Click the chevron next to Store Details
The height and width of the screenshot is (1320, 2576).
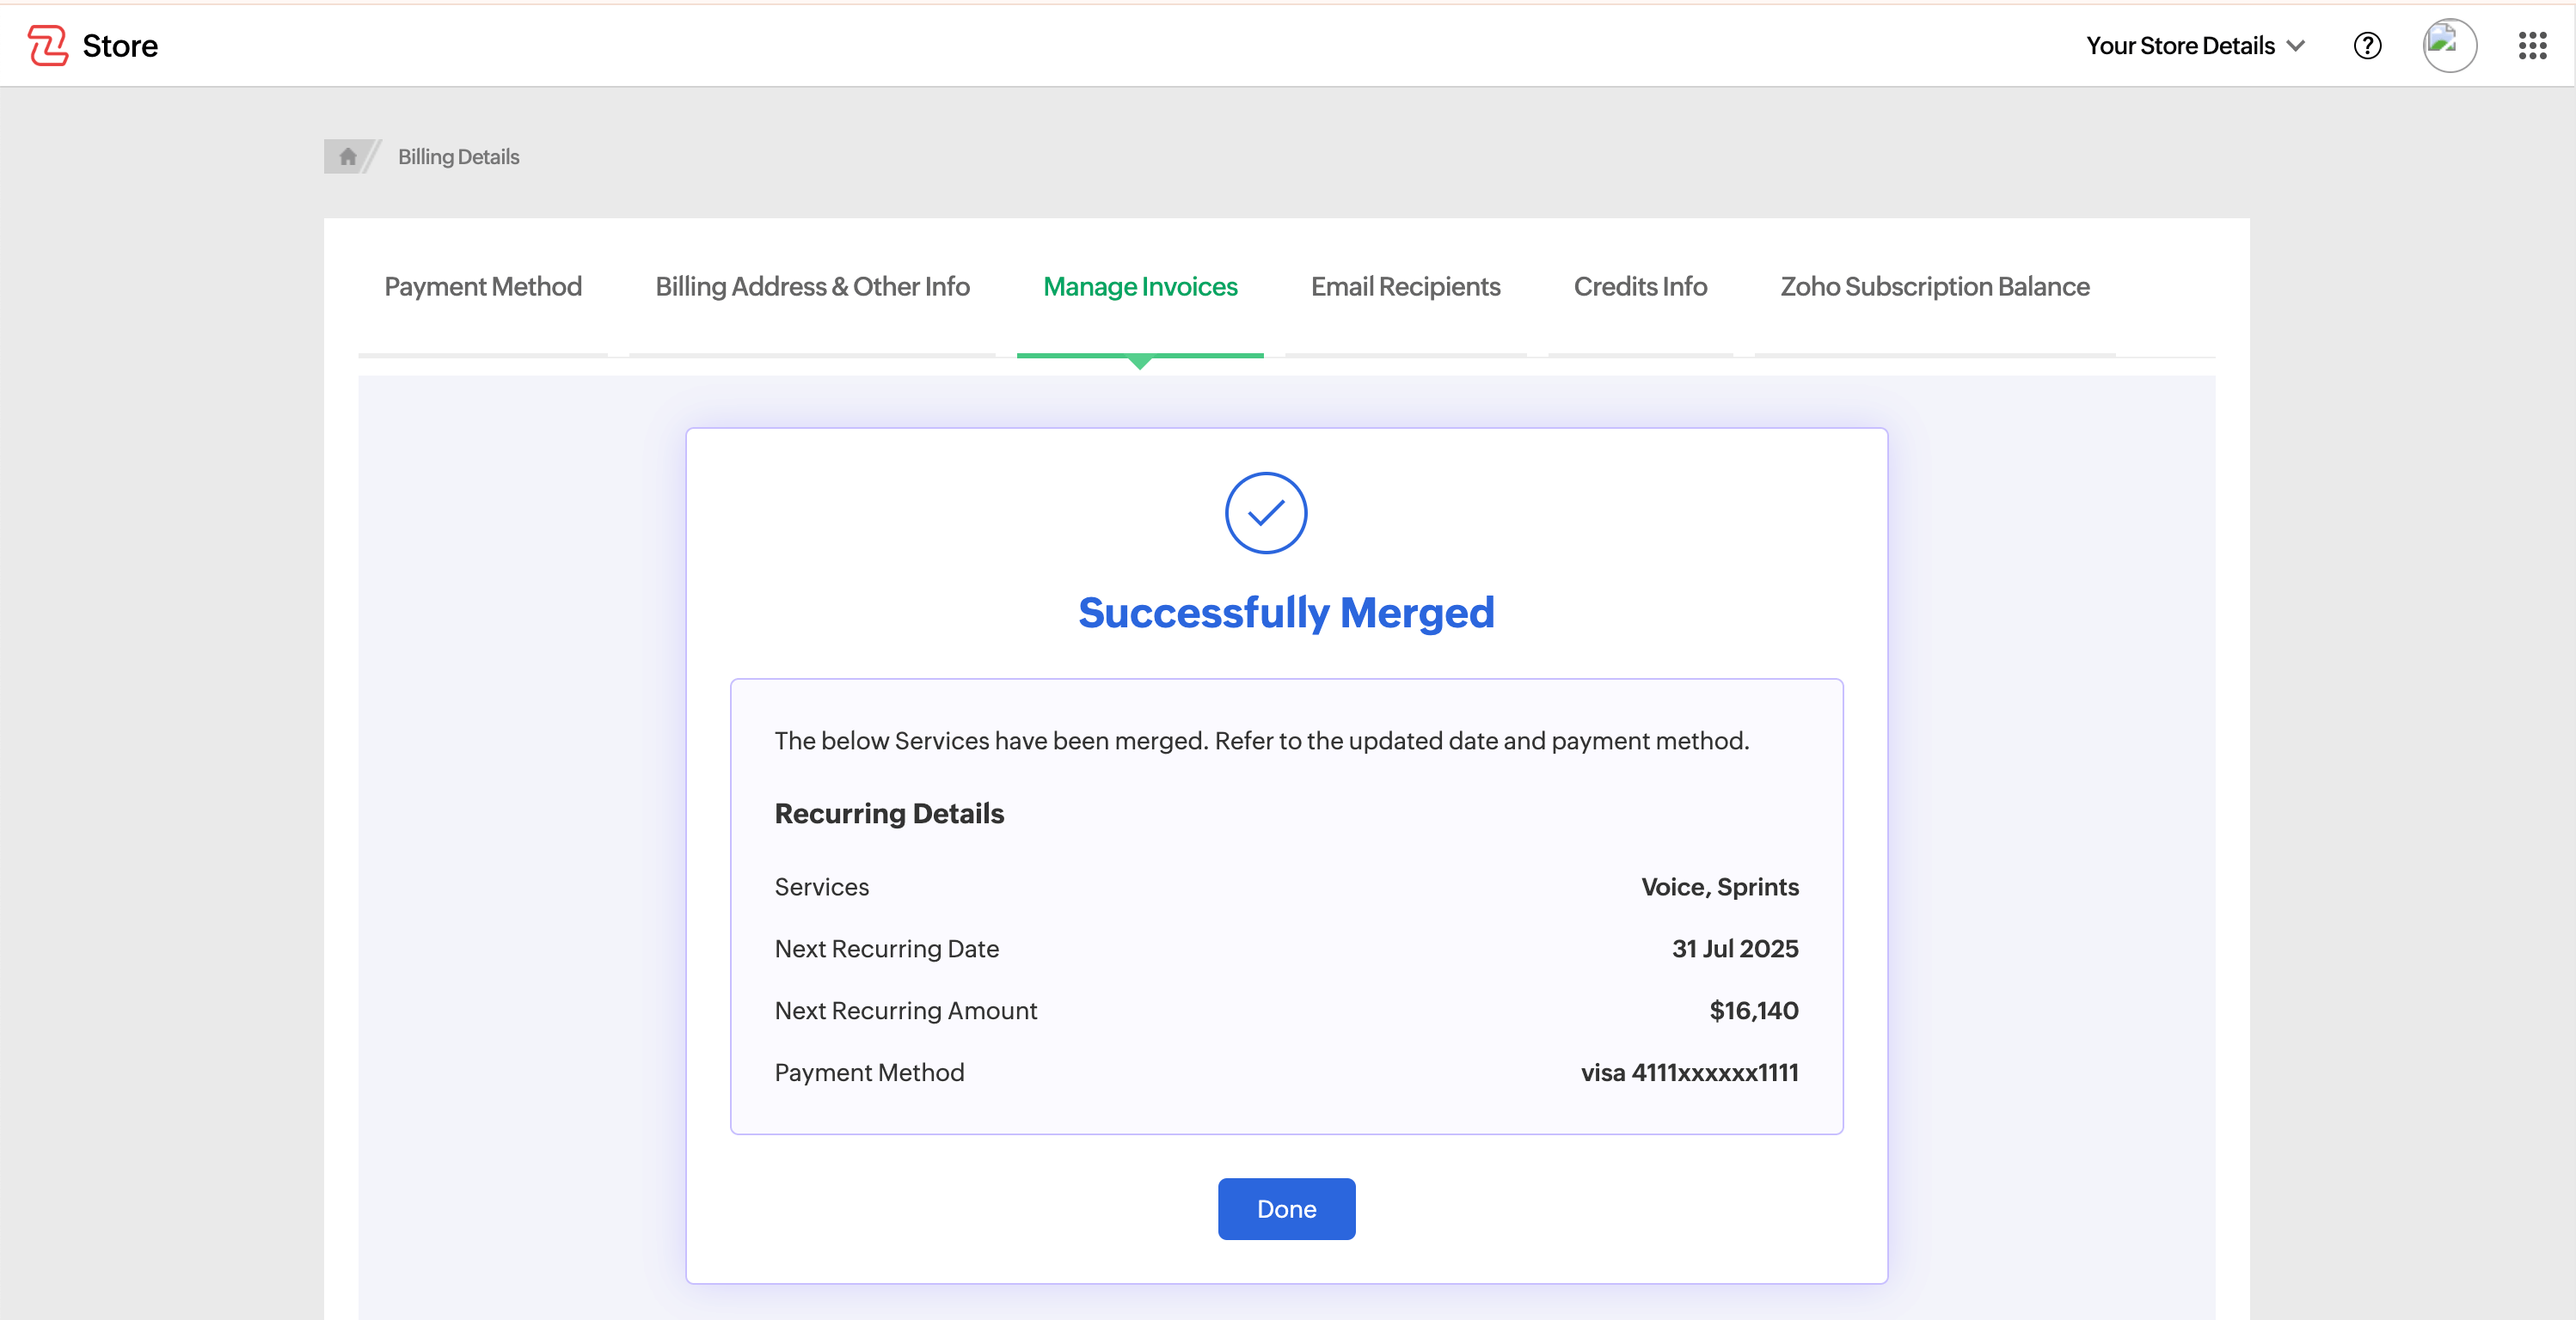2296,46
